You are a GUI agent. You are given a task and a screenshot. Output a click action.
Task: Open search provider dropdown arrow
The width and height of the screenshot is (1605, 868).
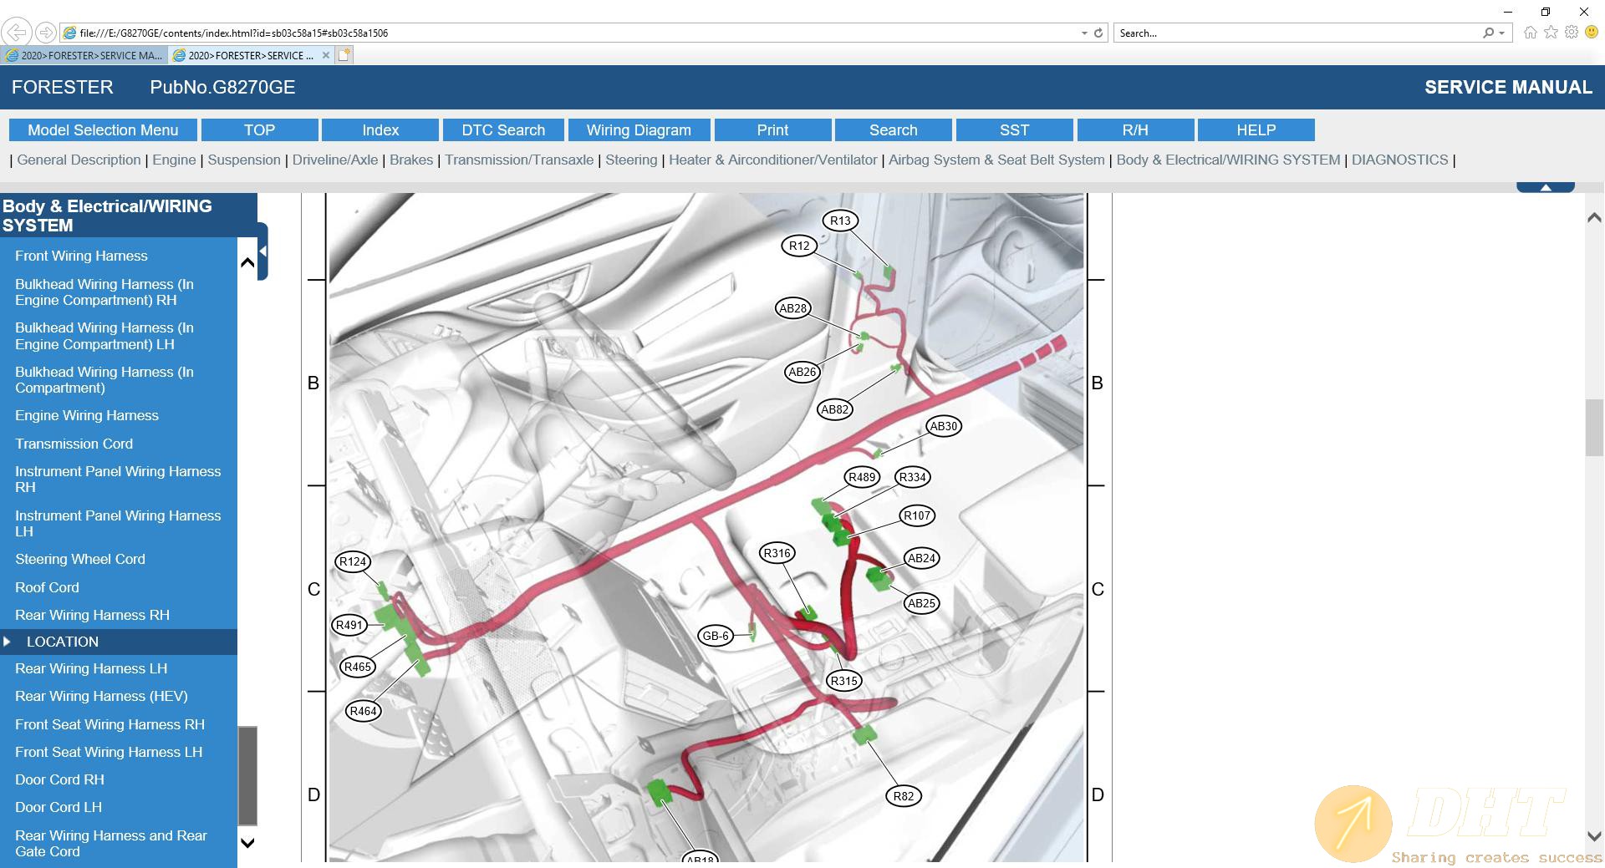pos(1502,33)
